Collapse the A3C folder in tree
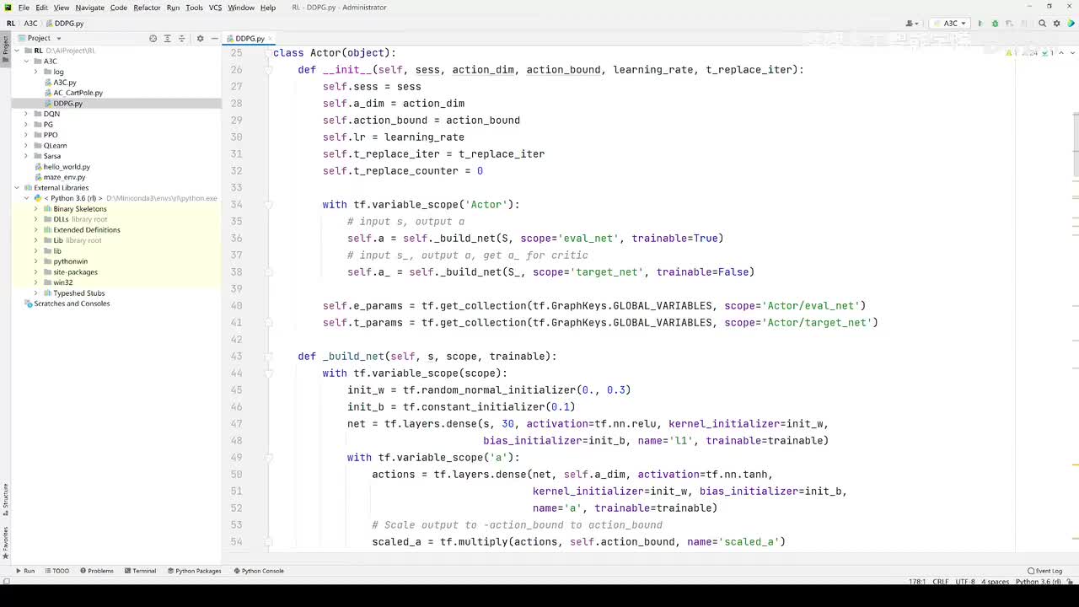Image resolution: width=1079 pixels, height=607 pixels. pos(26,62)
